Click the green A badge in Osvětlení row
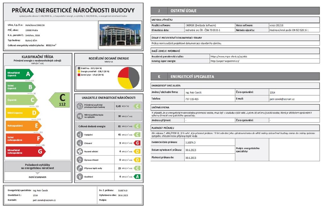Viewport: 323px width, 209px height. [137, 177]
